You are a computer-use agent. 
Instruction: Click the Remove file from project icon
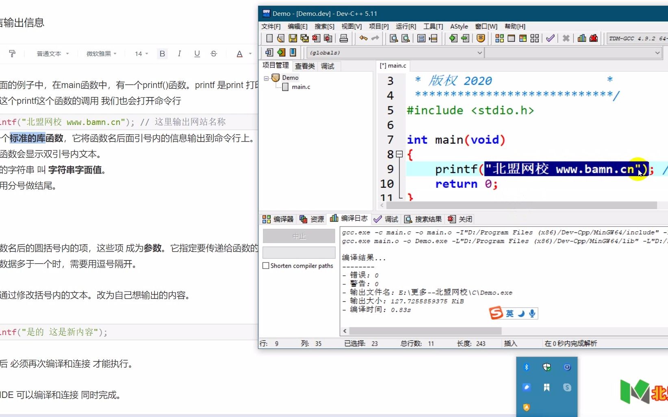(x=465, y=38)
